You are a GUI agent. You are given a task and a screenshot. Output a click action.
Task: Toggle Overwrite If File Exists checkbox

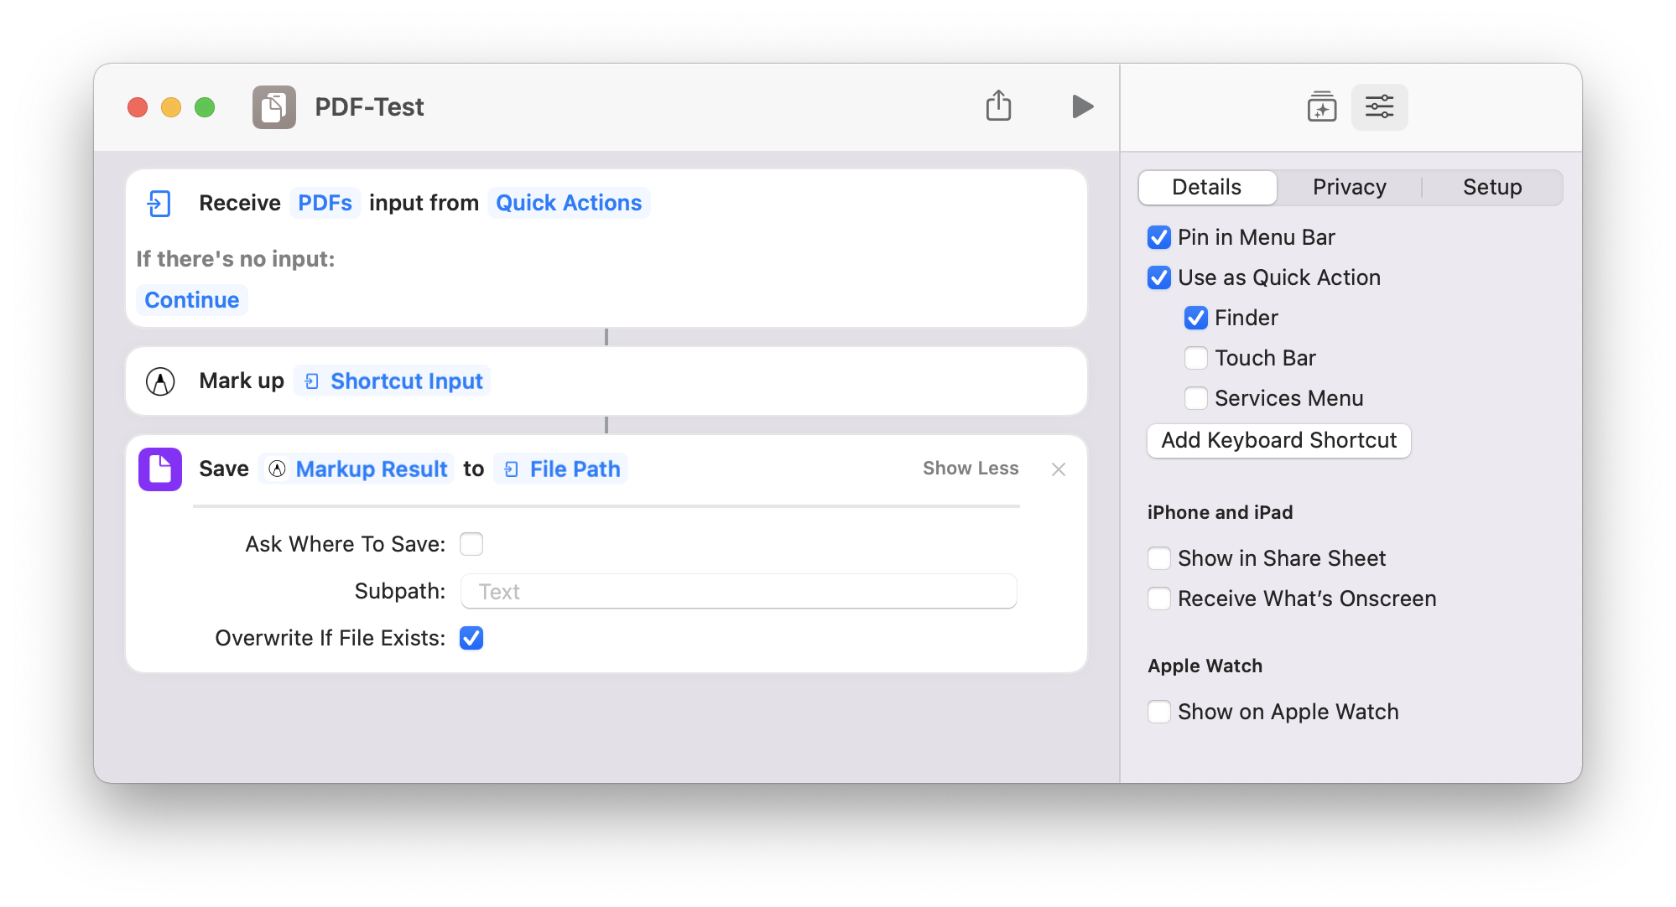coord(471,638)
